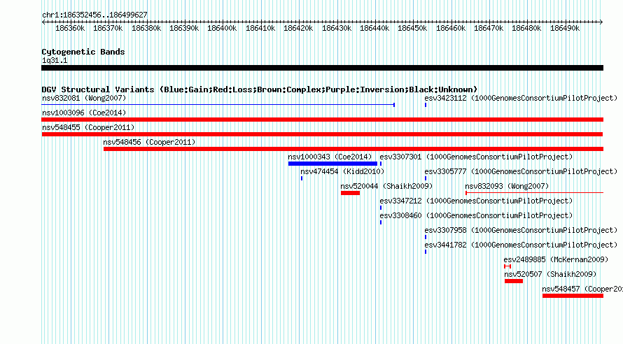The height and width of the screenshot is (344, 623).
Task: Click the red bar under nsv548457
Action: pos(573,296)
